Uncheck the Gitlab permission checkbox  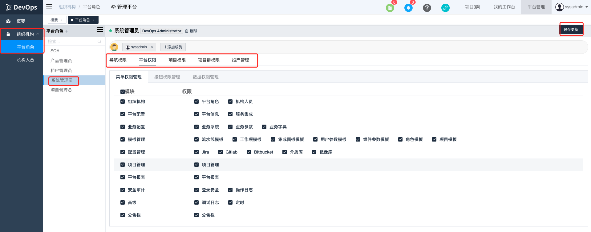point(221,152)
